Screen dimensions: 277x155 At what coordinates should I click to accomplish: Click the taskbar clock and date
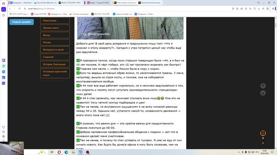[x=264, y=152]
